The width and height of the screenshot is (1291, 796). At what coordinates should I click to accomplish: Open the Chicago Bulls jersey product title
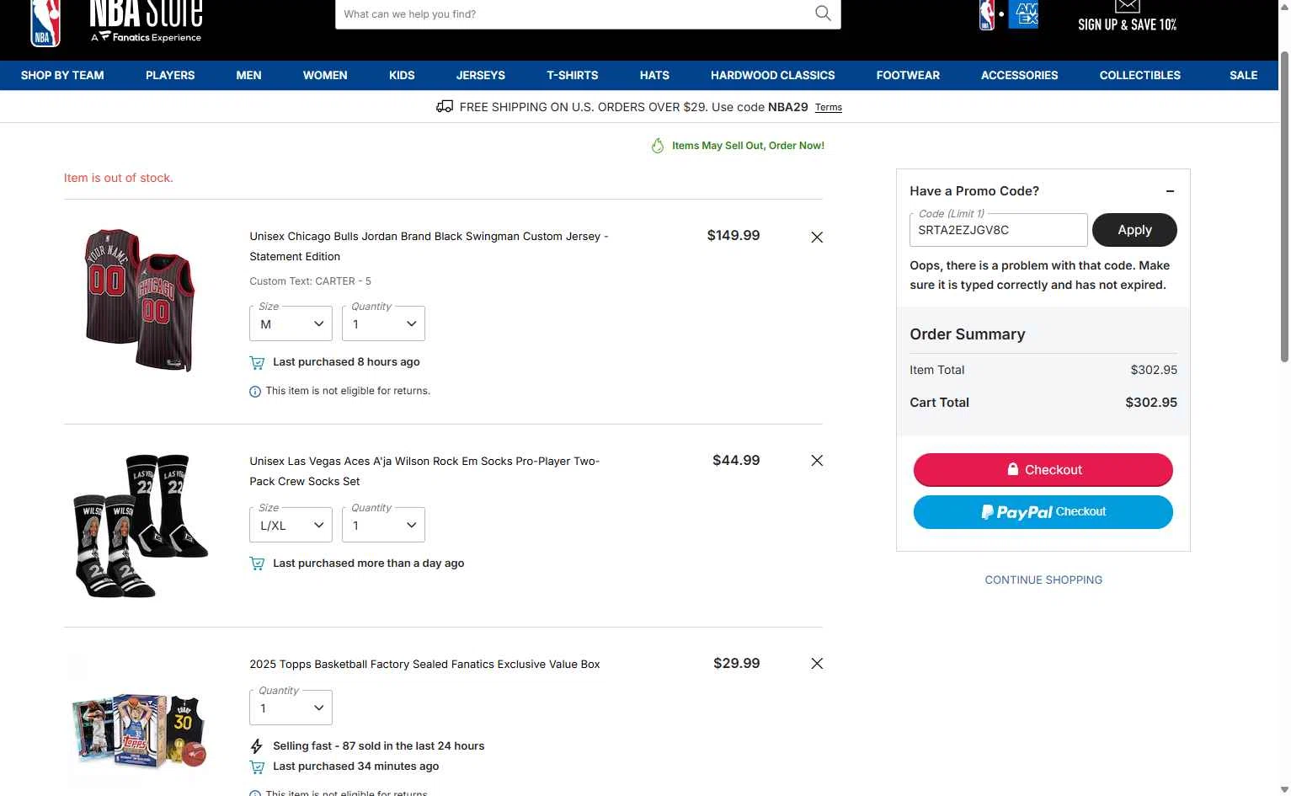[429, 247]
